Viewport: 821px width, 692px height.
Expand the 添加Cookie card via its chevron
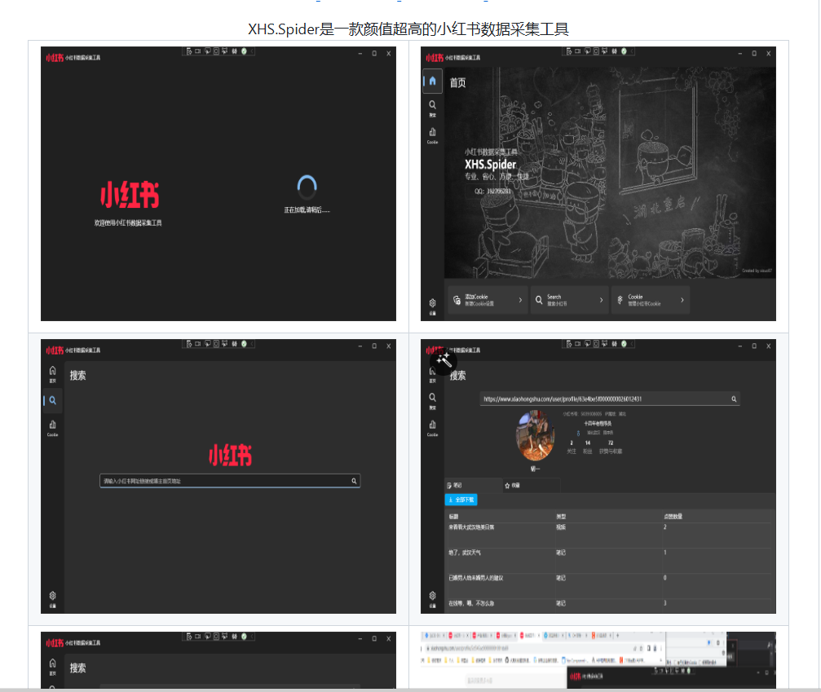pos(520,299)
